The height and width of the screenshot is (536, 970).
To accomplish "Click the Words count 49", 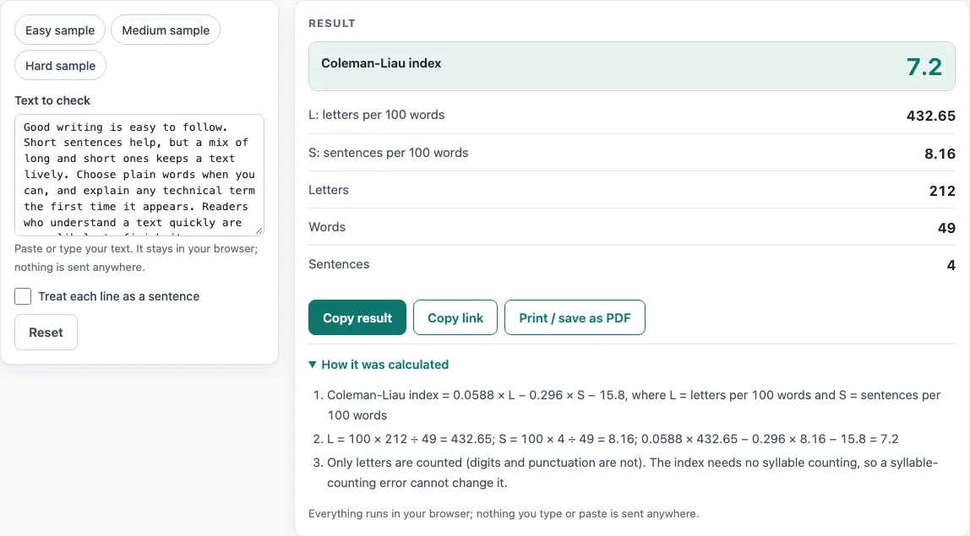I will 946,228.
